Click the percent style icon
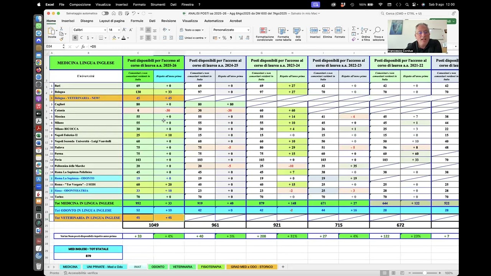The width and height of the screenshot is (491, 276). pos(224,38)
